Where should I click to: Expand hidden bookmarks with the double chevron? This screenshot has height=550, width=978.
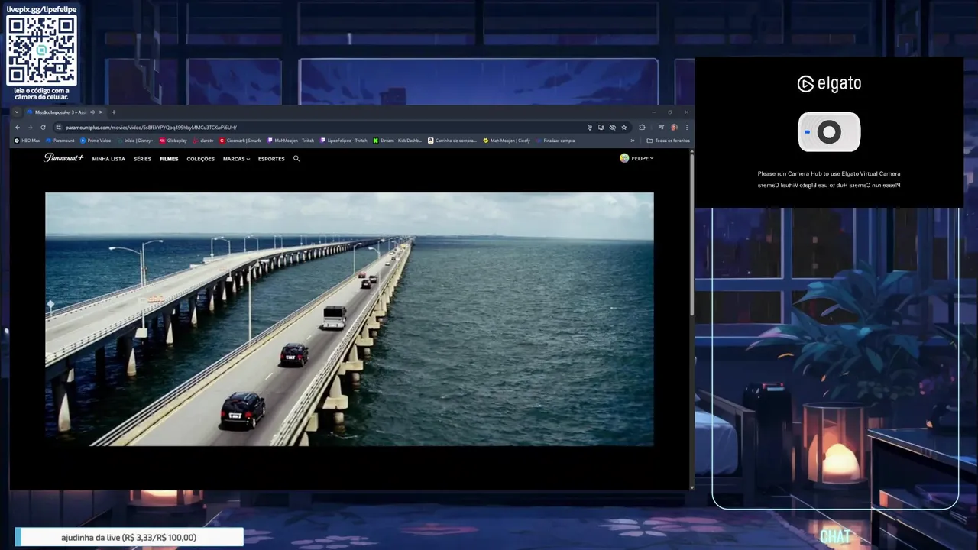coord(633,141)
